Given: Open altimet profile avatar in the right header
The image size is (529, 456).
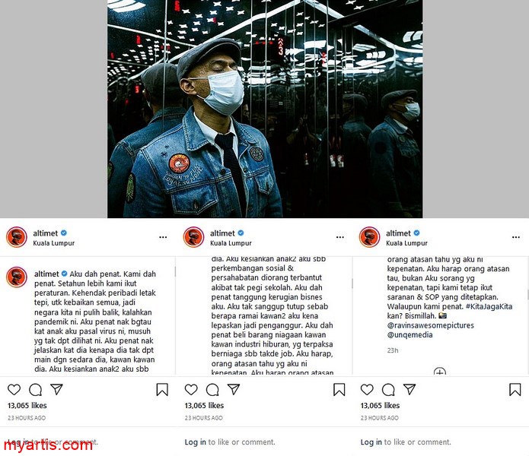Looking at the screenshot, I should [369, 237].
